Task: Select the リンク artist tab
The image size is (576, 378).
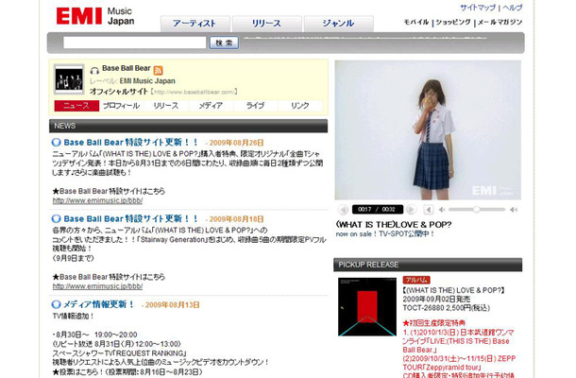Action: pos(300,106)
